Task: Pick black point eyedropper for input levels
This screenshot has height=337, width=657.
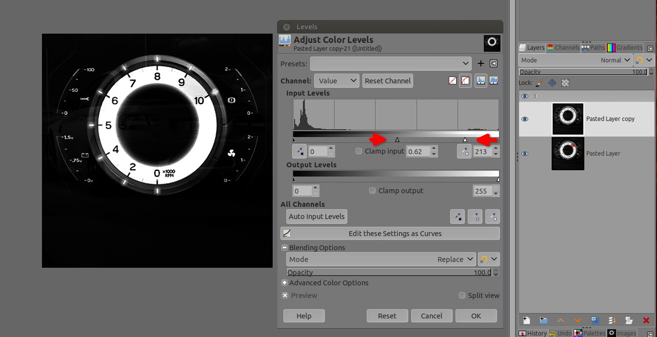Action: [x=300, y=151]
